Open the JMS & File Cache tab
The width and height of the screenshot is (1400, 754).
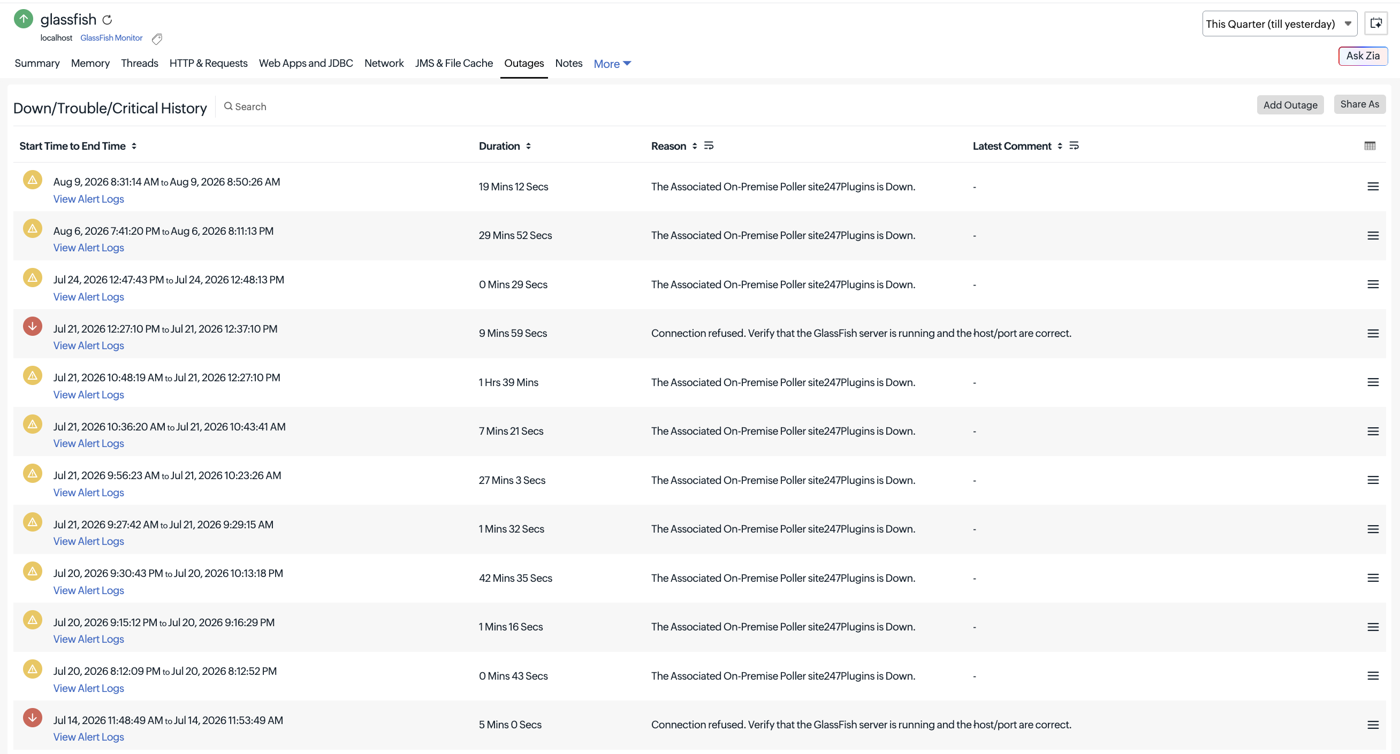click(454, 63)
